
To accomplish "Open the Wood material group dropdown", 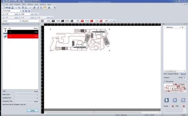I will (20, 21).
